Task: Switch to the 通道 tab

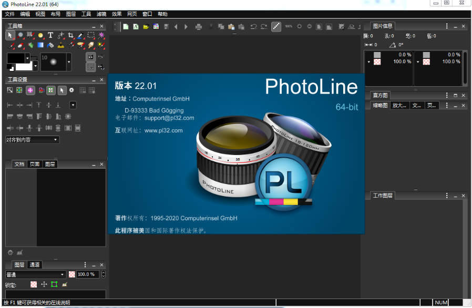Action: [x=35, y=265]
